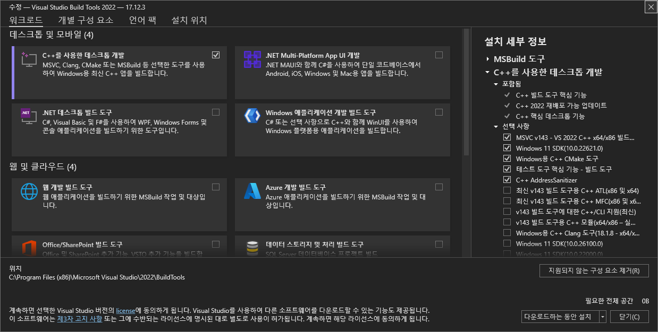Collapse the 포함됨 group

[x=496, y=84]
